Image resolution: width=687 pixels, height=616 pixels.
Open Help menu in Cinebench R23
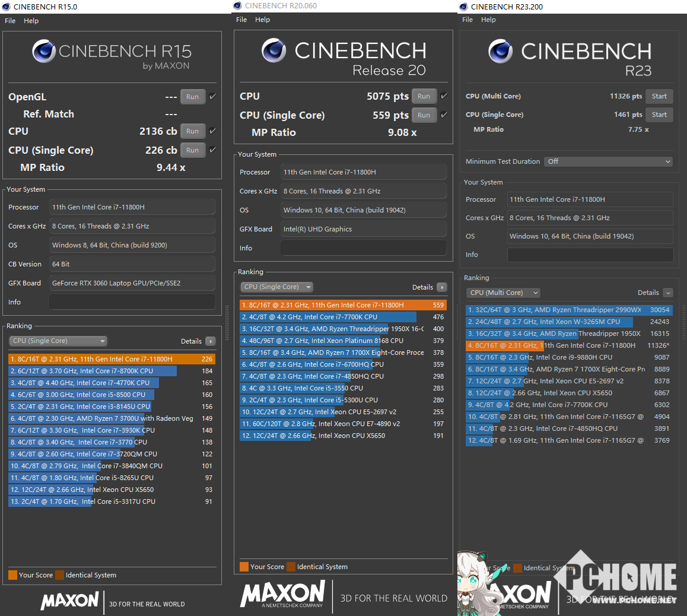pos(488,20)
